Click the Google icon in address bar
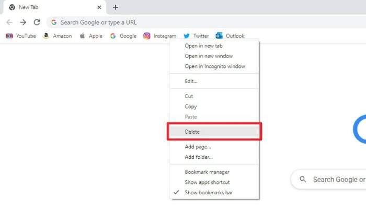366x211 pixels. coord(54,22)
